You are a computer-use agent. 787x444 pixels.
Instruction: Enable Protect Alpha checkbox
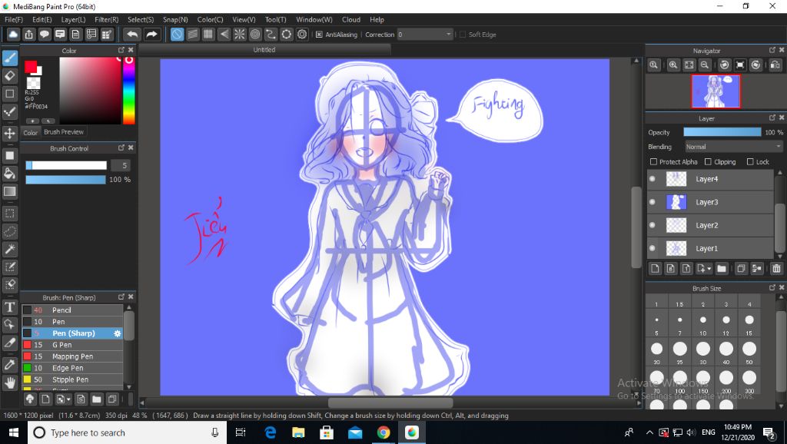(x=653, y=161)
